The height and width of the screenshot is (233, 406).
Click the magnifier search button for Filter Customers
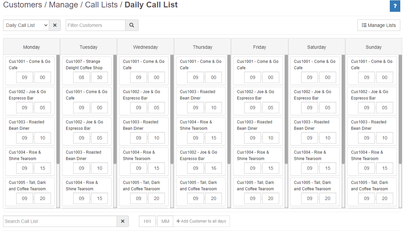[x=132, y=25]
